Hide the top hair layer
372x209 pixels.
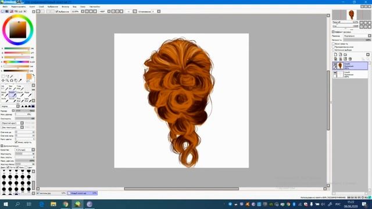[x=335, y=64]
